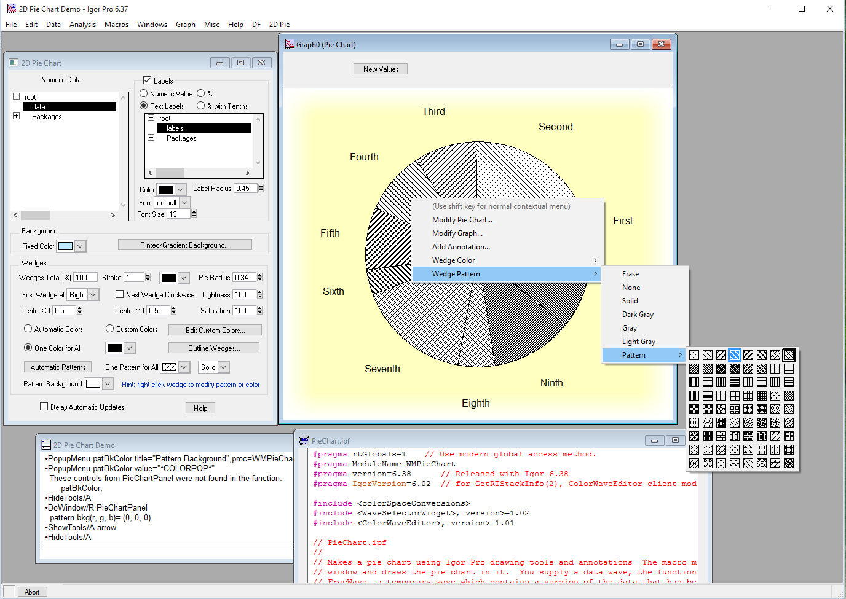Open the Tinted/Gradient Background dialog

pyautogui.click(x=184, y=244)
